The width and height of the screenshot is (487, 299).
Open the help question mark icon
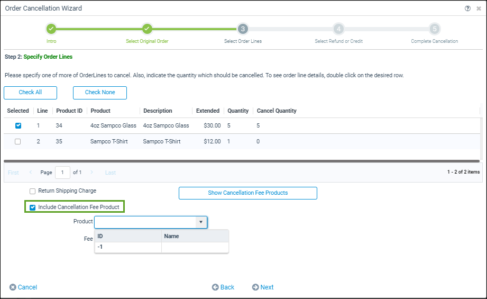pyautogui.click(x=467, y=8)
